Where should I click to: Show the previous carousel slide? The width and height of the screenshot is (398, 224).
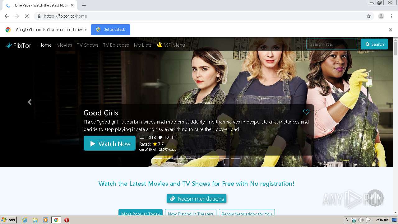30,102
